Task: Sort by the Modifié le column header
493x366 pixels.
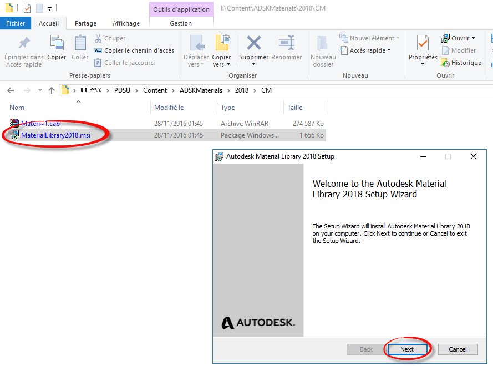Action: click(169, 108)
